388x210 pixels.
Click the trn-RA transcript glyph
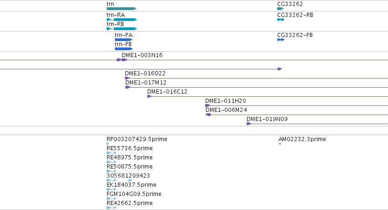[x=122, y=20]
